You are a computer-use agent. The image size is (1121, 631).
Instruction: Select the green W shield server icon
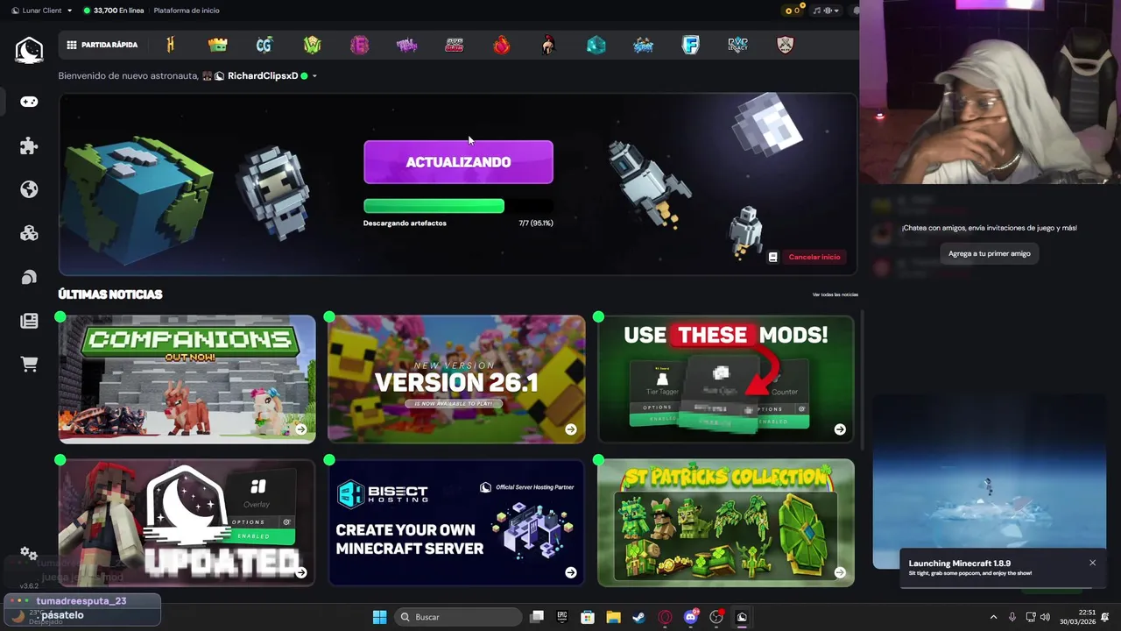click(x=313, y=45)
